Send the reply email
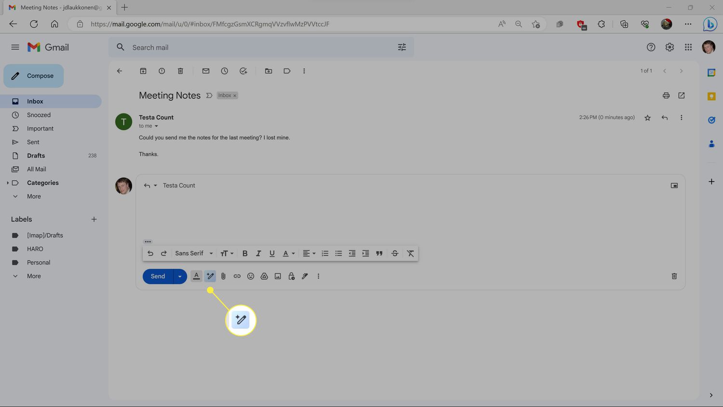Screen dimensions: 723x407 158,276
